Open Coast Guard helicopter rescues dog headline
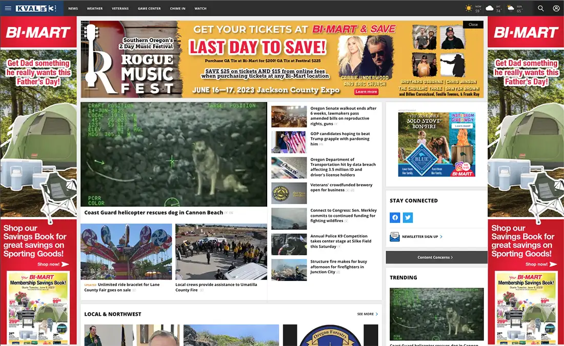564x346 pixels. 154,212
